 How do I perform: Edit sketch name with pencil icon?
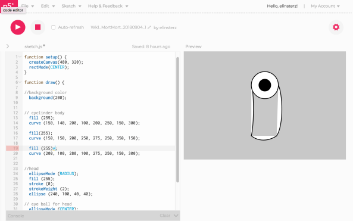149,27
